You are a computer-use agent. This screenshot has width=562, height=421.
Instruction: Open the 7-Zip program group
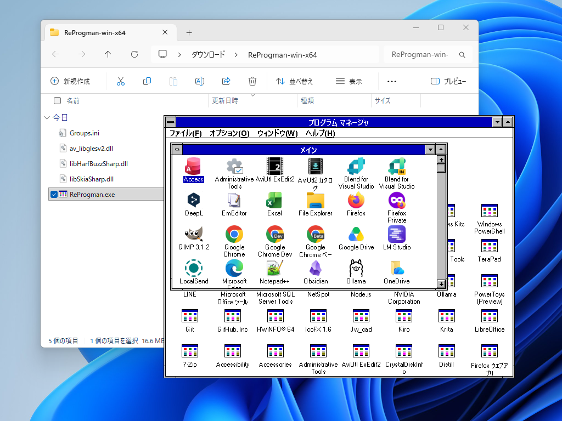[x=189, y=356]
